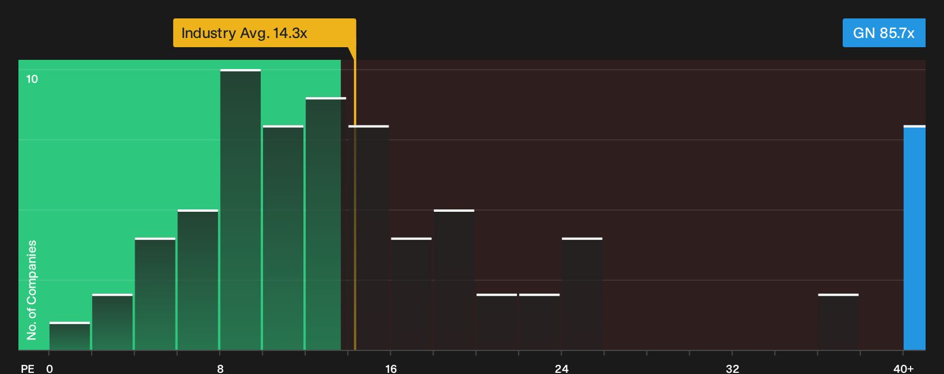
Task: Select the bar between PE 2 and 4
Action: click(x=112, y=322)
